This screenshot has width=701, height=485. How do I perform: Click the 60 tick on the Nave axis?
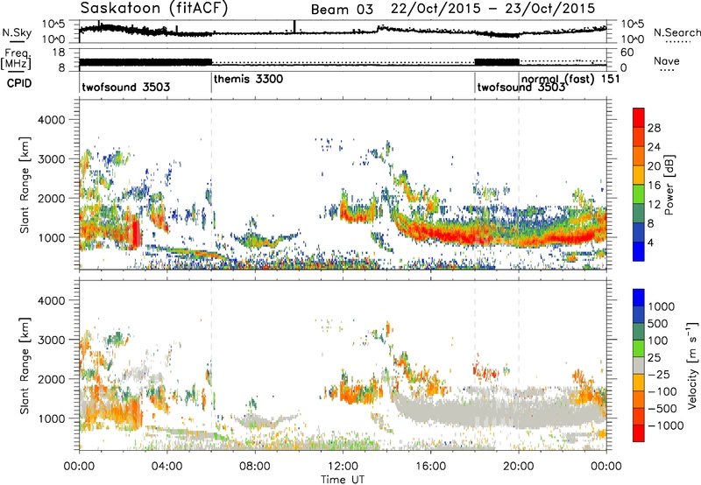(627, 53)
